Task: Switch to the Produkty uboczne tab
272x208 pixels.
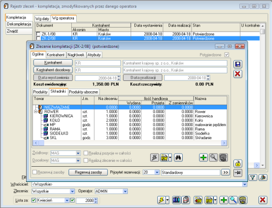Action: point(83,92)
